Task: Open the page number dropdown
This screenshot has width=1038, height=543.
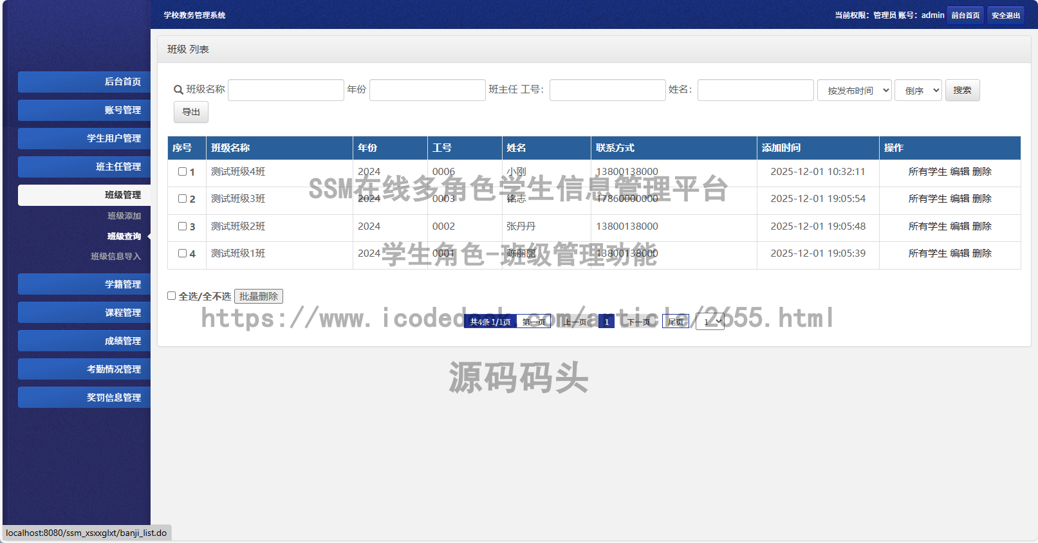Action: pos(710,322)
